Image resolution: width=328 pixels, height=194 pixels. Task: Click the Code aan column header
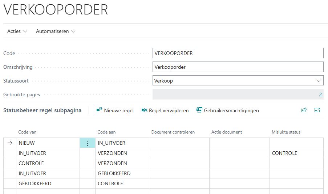[106, 132]
